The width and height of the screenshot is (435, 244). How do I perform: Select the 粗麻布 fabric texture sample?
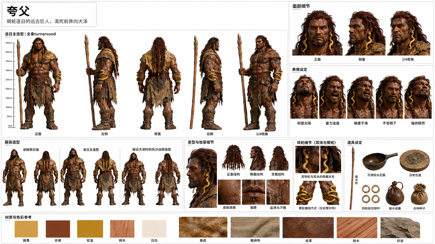pos(255,227)
